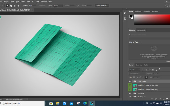This screenshot has height=106, width=170.
Task: Click the Link Layers icon
Action: tap(152, 99)
